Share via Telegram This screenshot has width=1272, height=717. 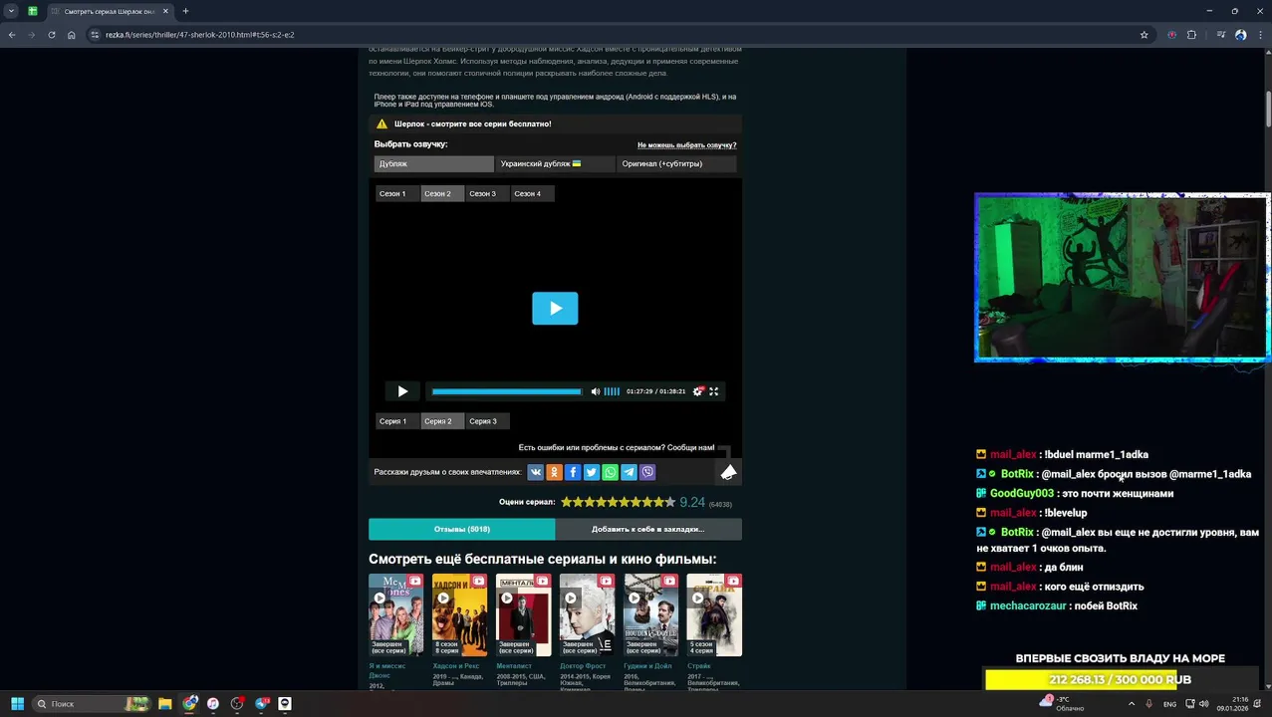[x=629, y=472]
